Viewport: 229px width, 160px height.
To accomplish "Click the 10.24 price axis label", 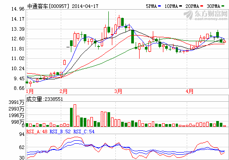I will [18, 68].
